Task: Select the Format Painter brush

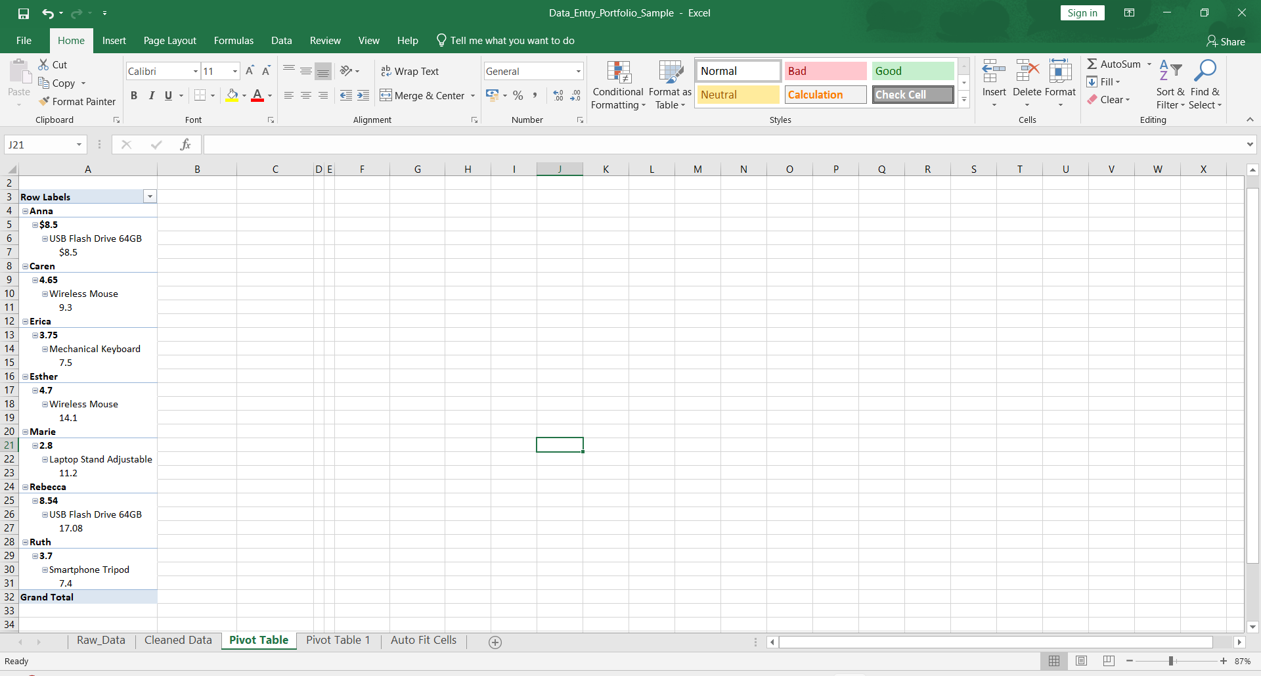Action: (44, 101)
